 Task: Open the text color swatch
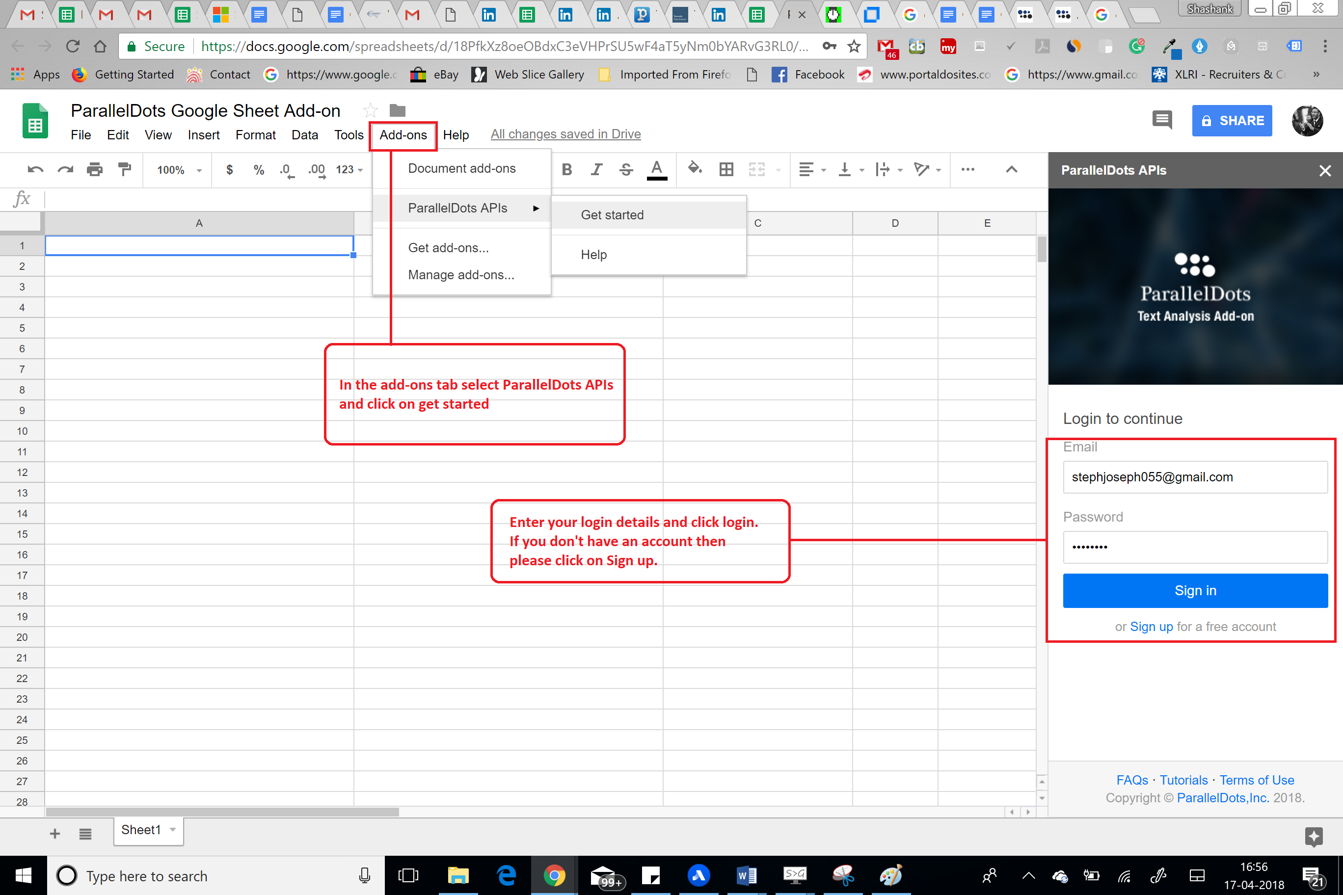[657, 169]
